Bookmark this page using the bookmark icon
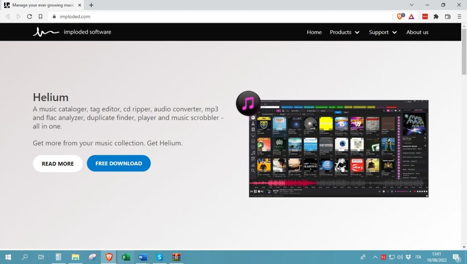 click(41, 16)
